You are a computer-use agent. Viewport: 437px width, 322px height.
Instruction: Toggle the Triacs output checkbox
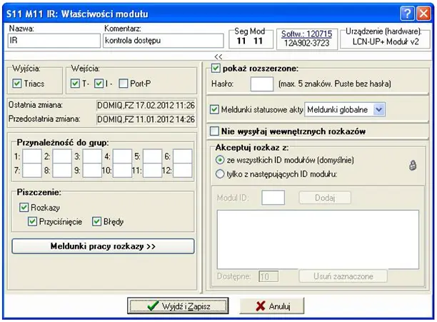click(x=18, y=84)
